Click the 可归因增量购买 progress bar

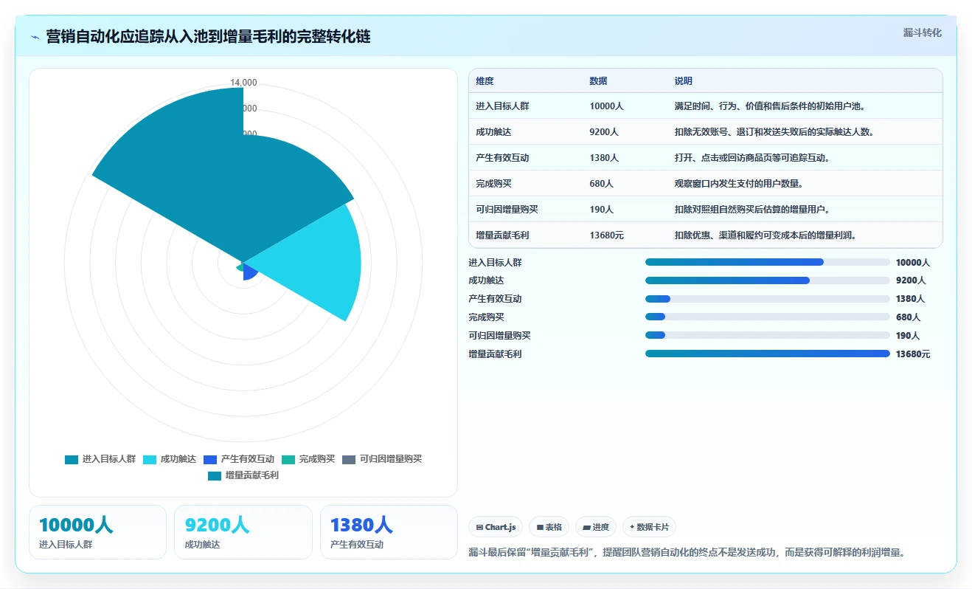[767, 335]
